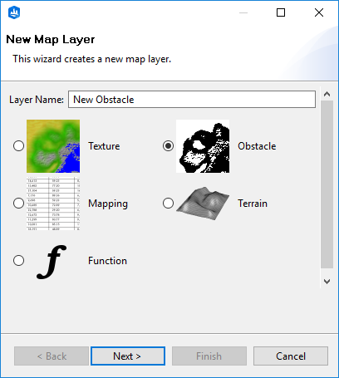This screenshot has width=339, height=378.
Task: Click the scroll down arrow
Action: coord(327,282)
